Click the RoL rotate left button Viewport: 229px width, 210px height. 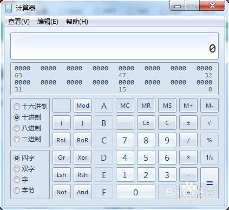pos(62,140)
